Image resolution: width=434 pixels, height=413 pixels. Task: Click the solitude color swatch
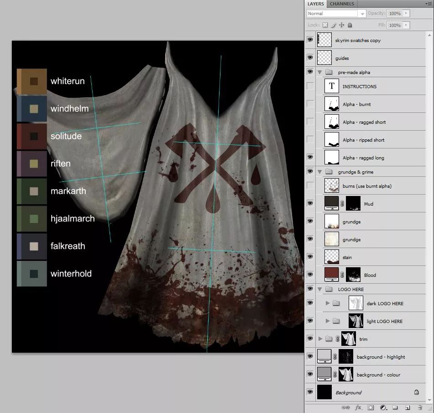point(32,136)
